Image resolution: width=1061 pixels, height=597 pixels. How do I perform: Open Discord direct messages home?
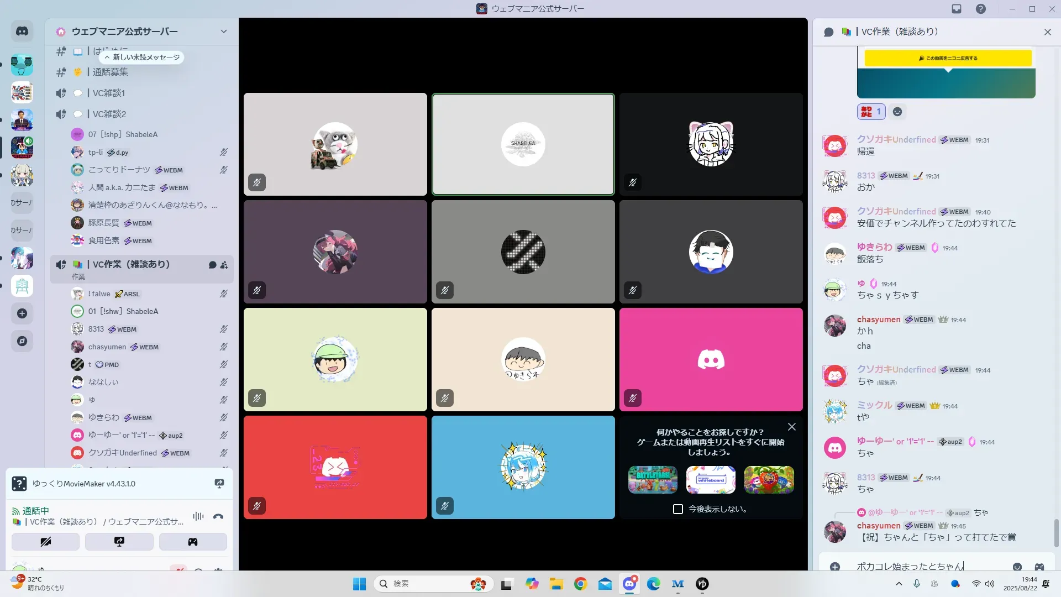tap(22, 32)
